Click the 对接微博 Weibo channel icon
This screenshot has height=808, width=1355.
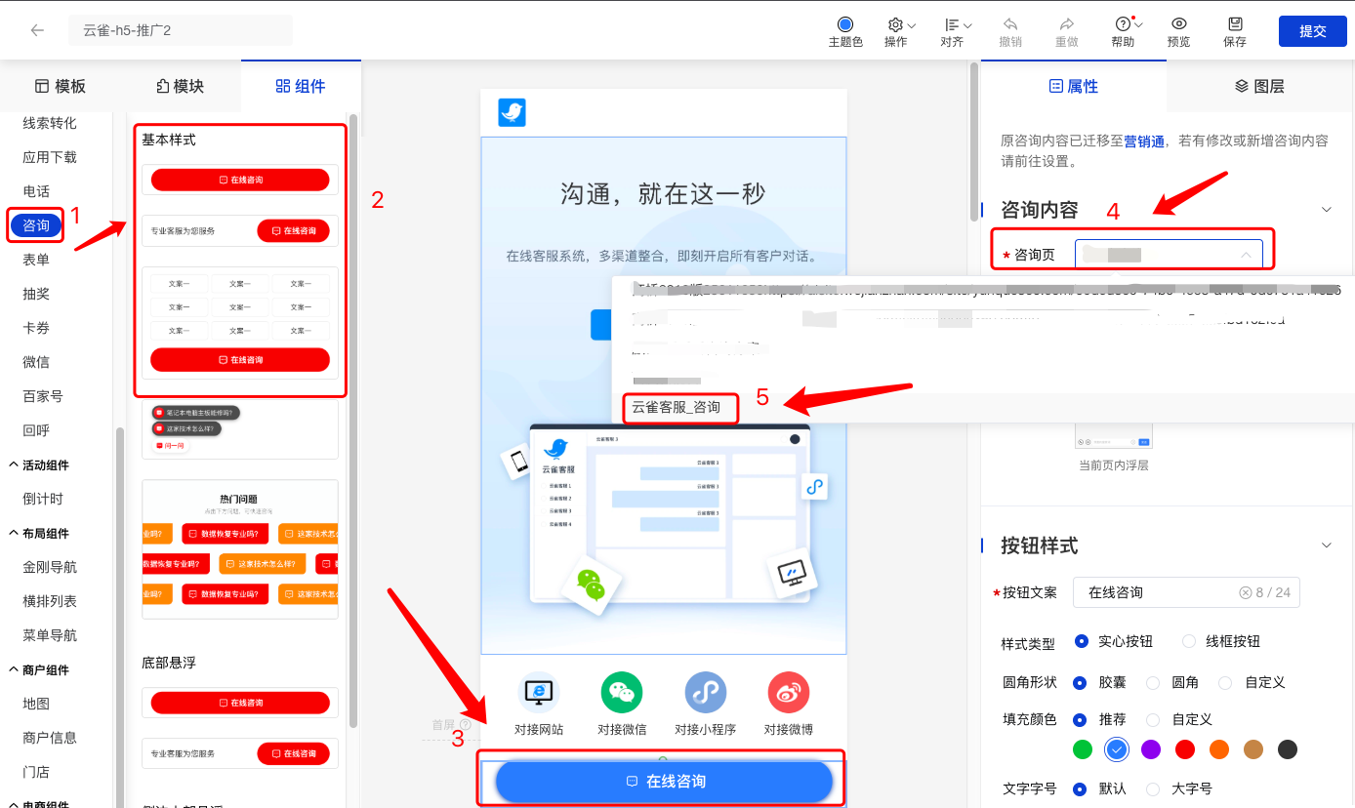tap(788, 693)
